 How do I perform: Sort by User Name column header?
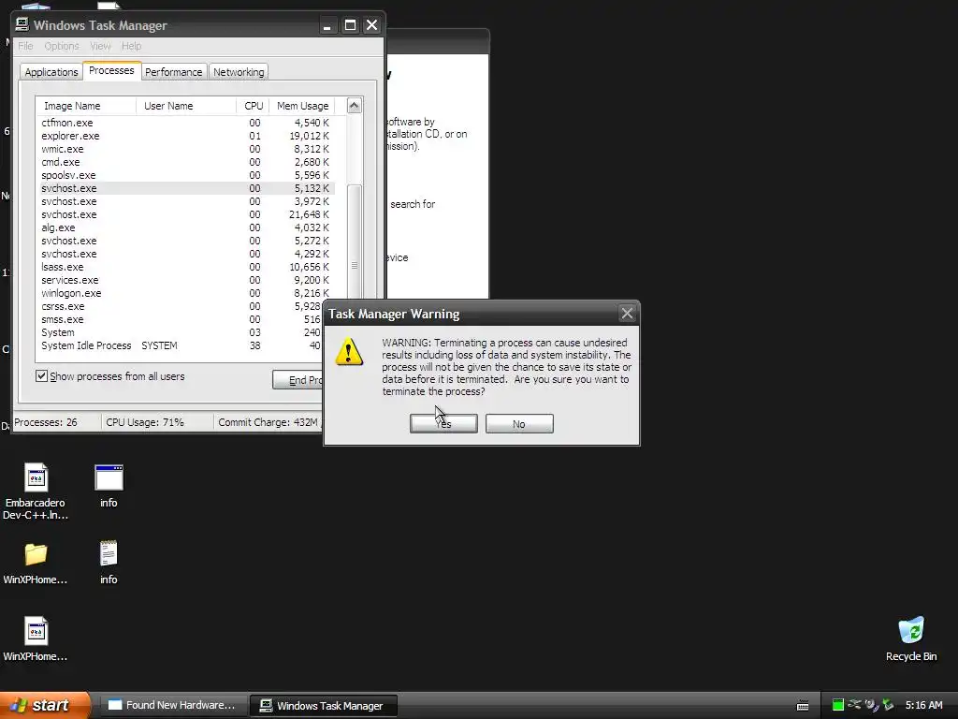186,106
